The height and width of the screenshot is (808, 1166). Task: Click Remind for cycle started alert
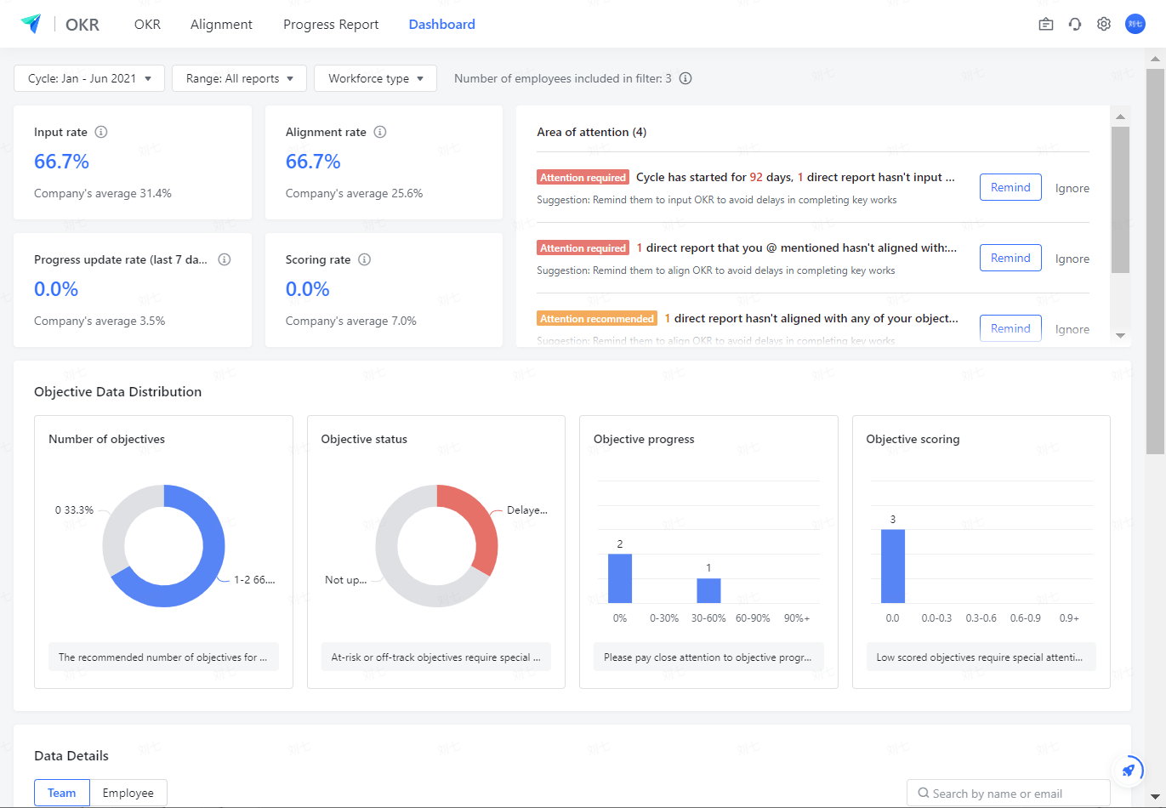click(1010, 187)
